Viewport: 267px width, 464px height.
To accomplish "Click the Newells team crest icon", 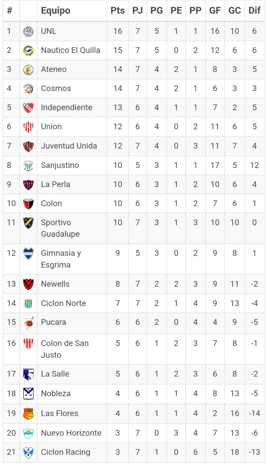I will pyautogui.click(x=28, y=284).
